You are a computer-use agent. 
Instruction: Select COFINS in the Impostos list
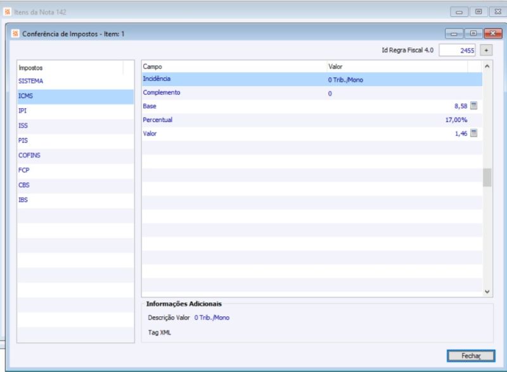click(x=75, y=156)
